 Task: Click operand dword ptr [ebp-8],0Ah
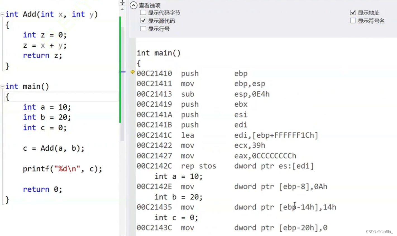tap(281, 187)
